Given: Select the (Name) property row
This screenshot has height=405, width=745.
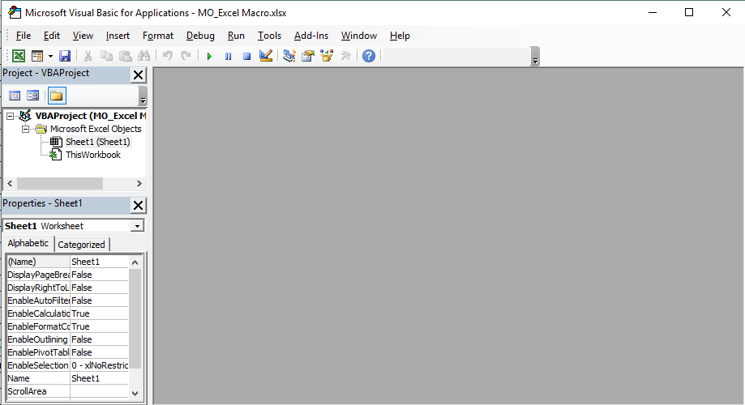Looking at the screenshot, I should pyautogui.click(x=67, y=262).
